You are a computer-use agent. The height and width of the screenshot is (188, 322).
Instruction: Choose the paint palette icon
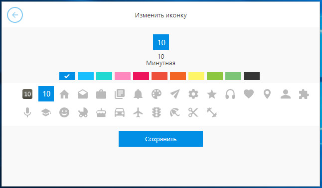click(x=157, y=94)
